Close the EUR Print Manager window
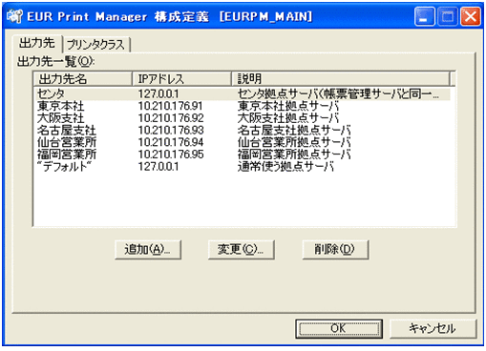 [x=470, y=16]
